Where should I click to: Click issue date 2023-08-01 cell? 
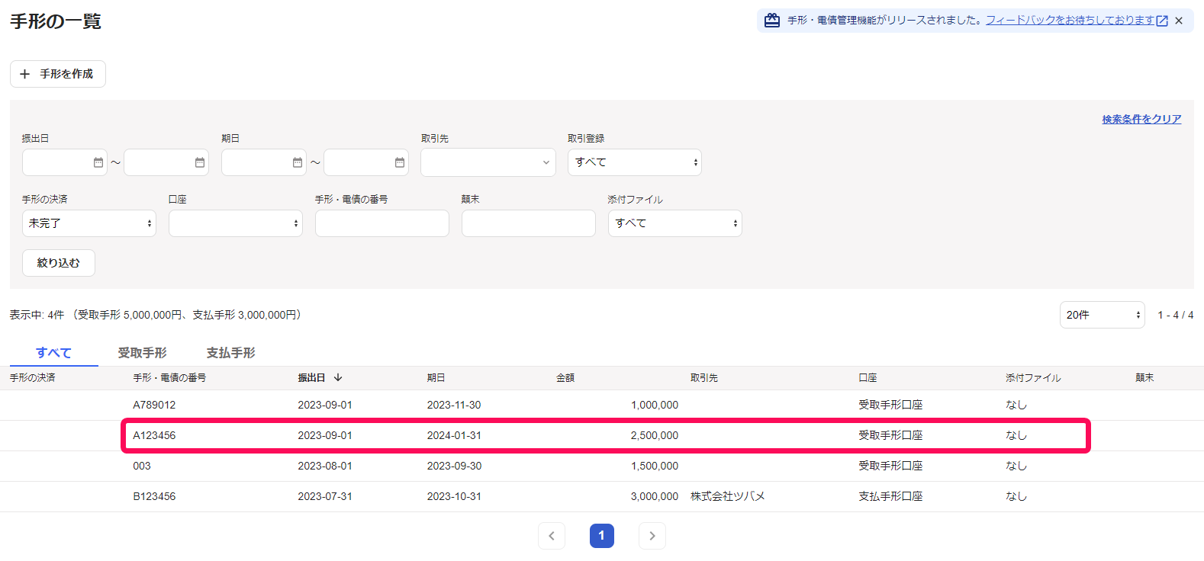pos(325,466)
